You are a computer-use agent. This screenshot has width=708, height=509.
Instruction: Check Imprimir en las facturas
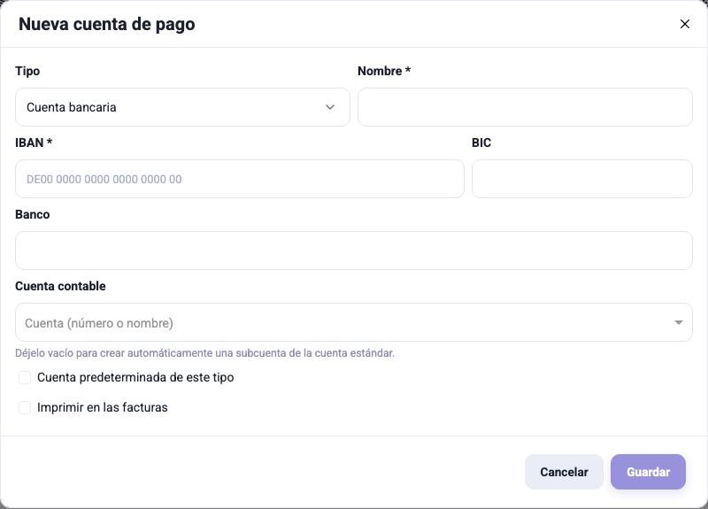[25, 407]
